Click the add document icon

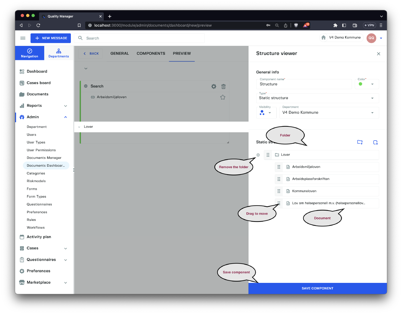(x=375, y=142)
